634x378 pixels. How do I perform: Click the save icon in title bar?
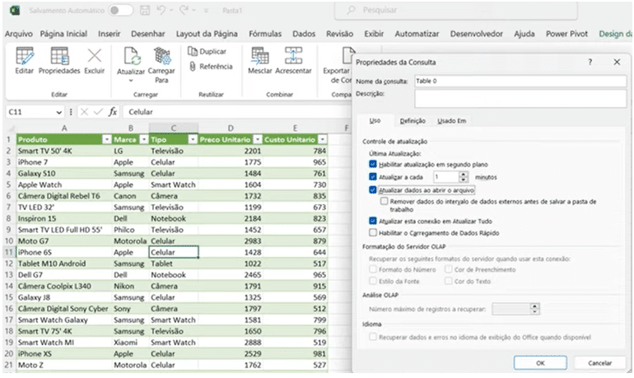pos(145,10)
